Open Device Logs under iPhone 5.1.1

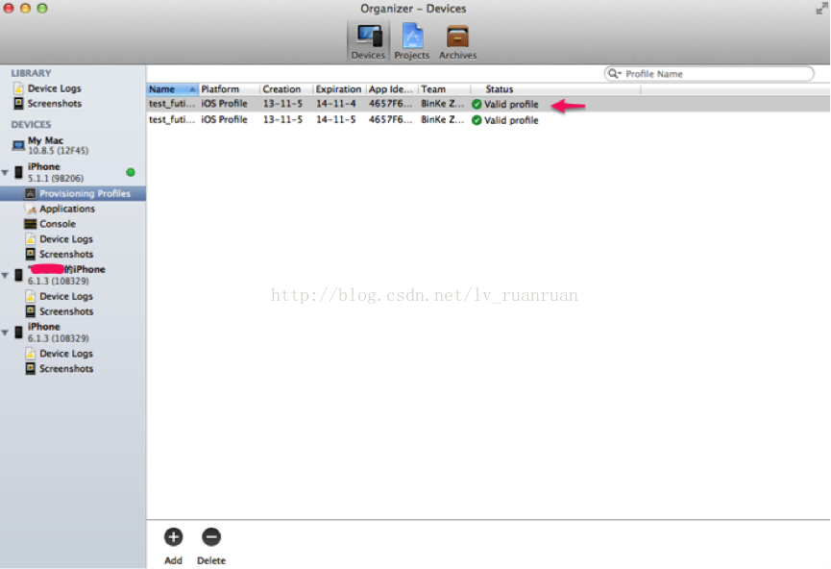(65, 239)
